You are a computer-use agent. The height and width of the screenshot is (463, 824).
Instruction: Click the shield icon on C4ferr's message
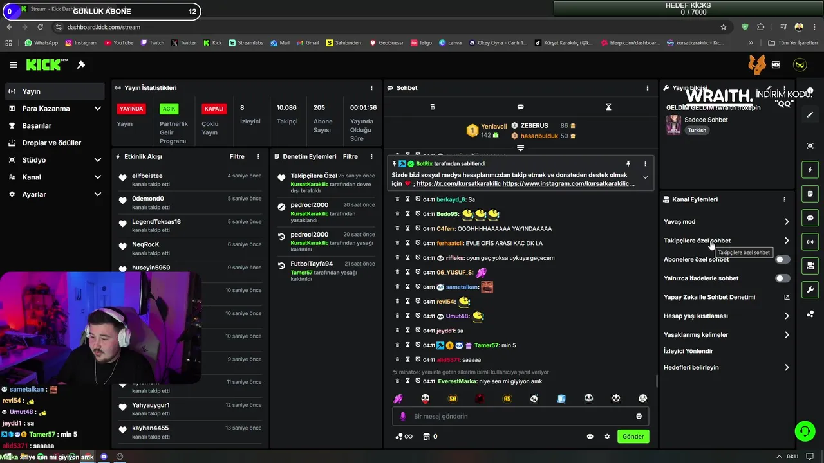tap(418, 228)
